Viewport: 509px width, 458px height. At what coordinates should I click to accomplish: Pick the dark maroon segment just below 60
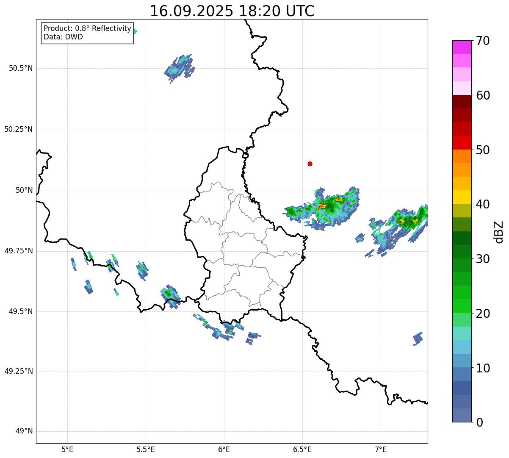coord(462,102)
